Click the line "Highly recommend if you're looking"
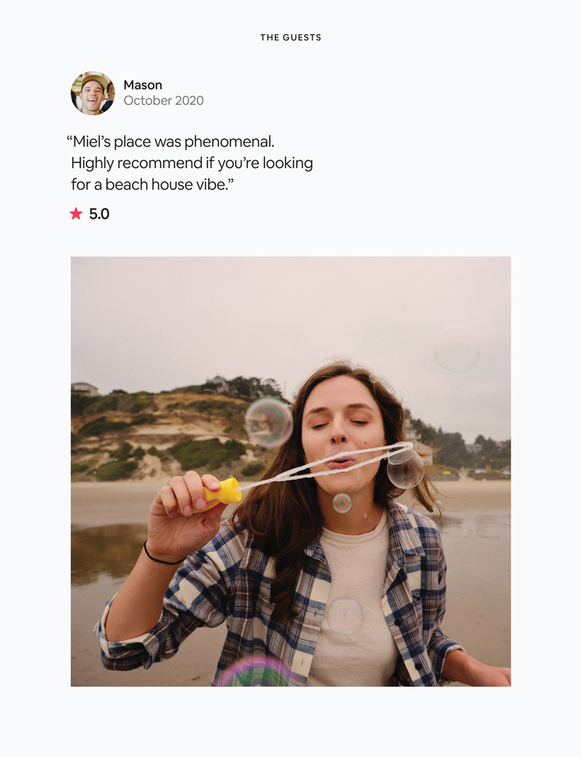The width and height of the screenshot is (581, 757). pyautogui.click(x=191, y=163)
